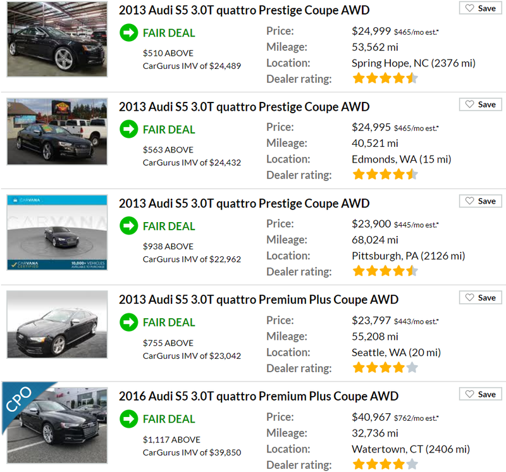Click the FAIR DEAL label on the $40,967 listing
Screen dimensions: 506x472
click(169, 419)
